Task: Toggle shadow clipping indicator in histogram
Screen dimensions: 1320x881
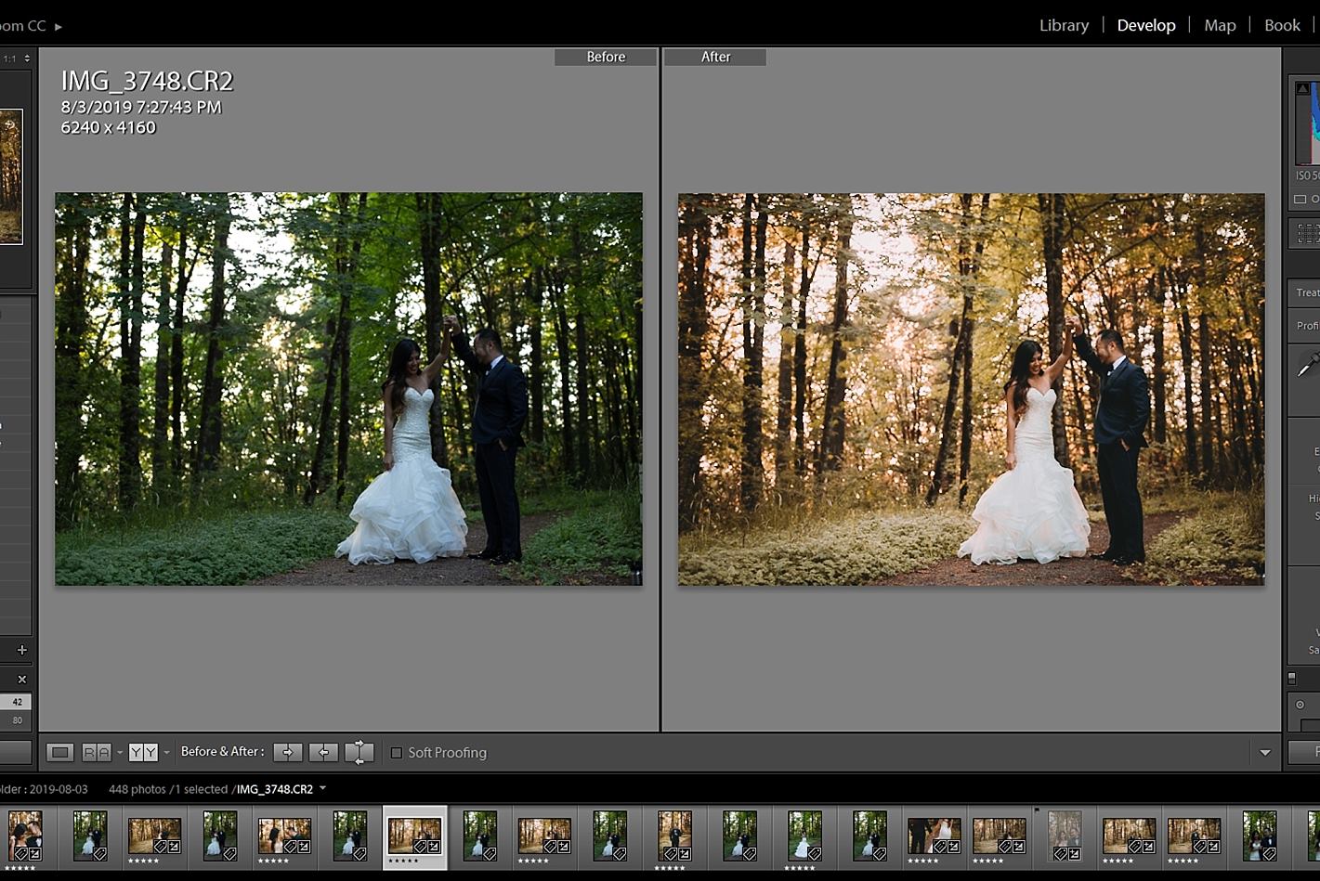Action: [1302, 88]
